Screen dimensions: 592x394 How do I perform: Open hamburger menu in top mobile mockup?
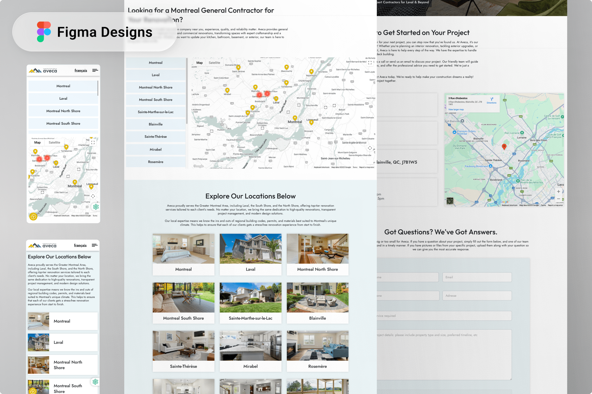click(95, 70)
